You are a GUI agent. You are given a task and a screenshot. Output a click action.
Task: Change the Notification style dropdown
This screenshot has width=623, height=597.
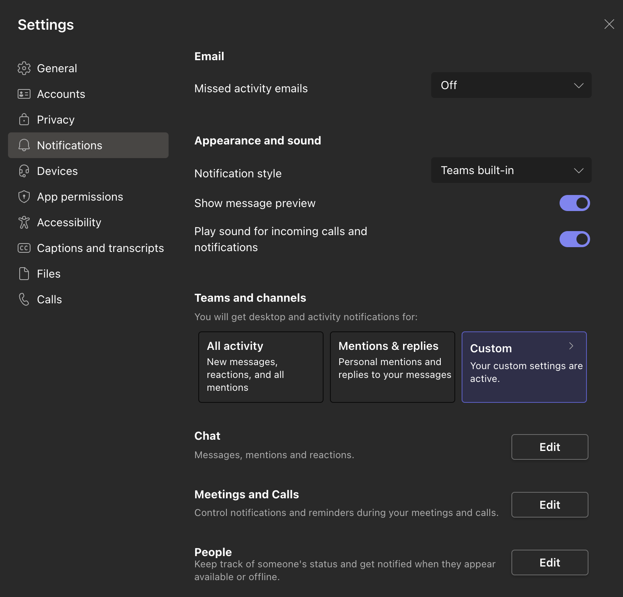click(511, 170)
